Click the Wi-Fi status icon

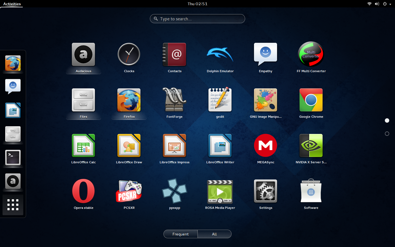click(369, 4)
